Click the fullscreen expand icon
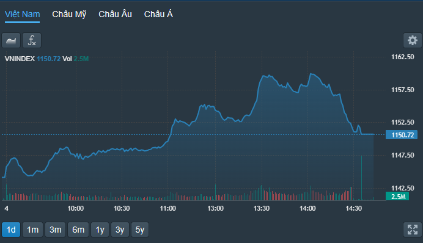 412,230
